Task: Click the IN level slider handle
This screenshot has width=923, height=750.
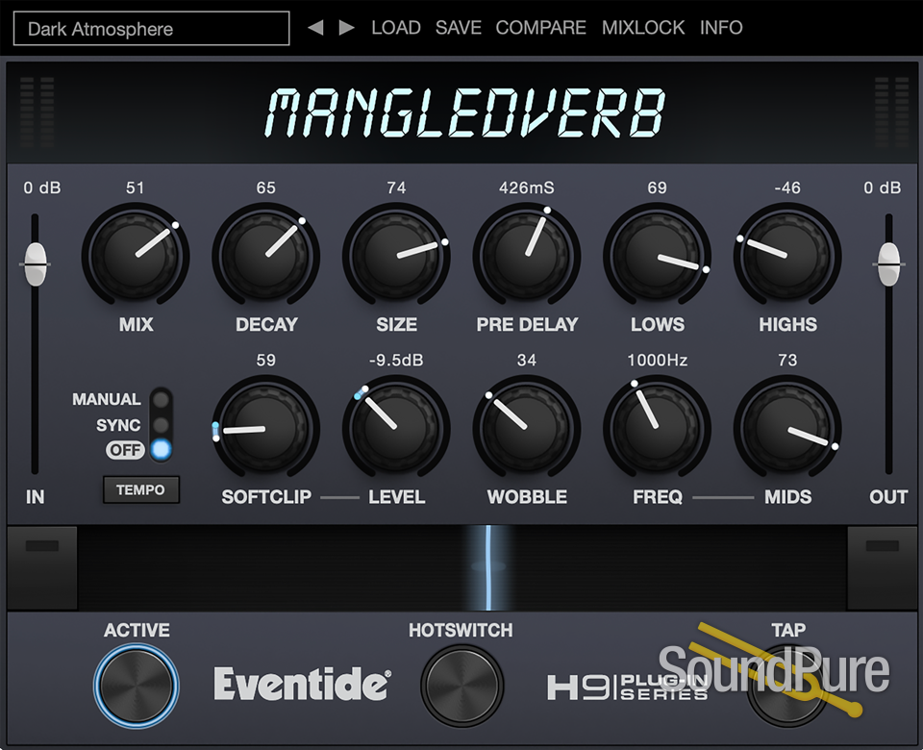Action: tap(36, 263)
